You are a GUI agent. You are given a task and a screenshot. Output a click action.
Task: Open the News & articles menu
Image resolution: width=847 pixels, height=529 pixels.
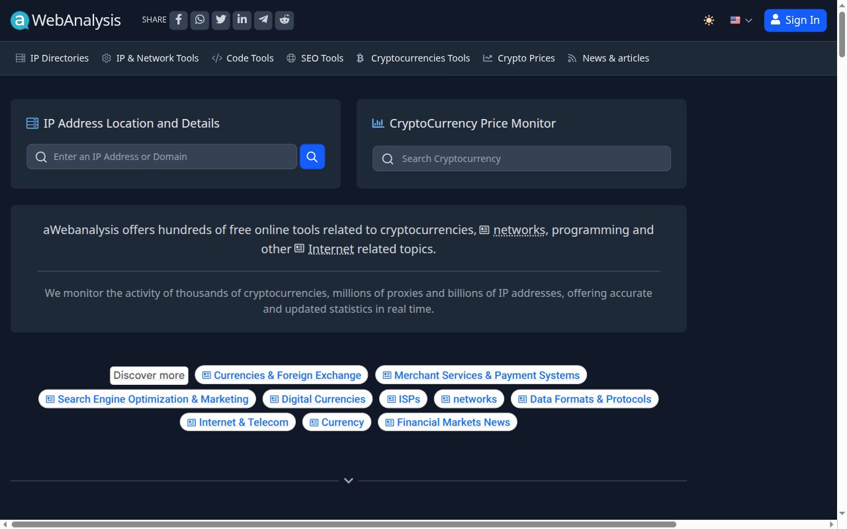(608, 58)
